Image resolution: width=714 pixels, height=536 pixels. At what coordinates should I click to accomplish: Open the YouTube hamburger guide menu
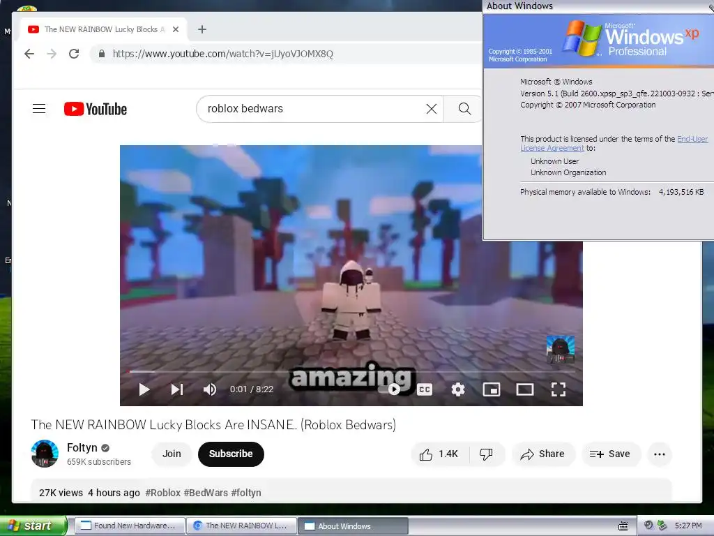tap(39, 108)
